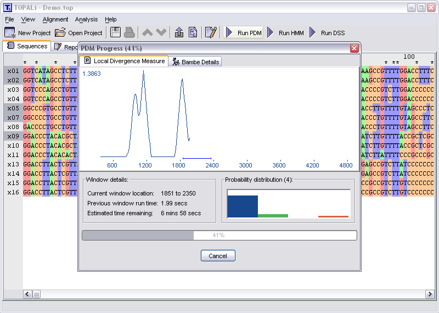Click the '1.99 secs' run time value
This screenshot has height=313, width=439.
pyautogui.click(x=174, y=203)
